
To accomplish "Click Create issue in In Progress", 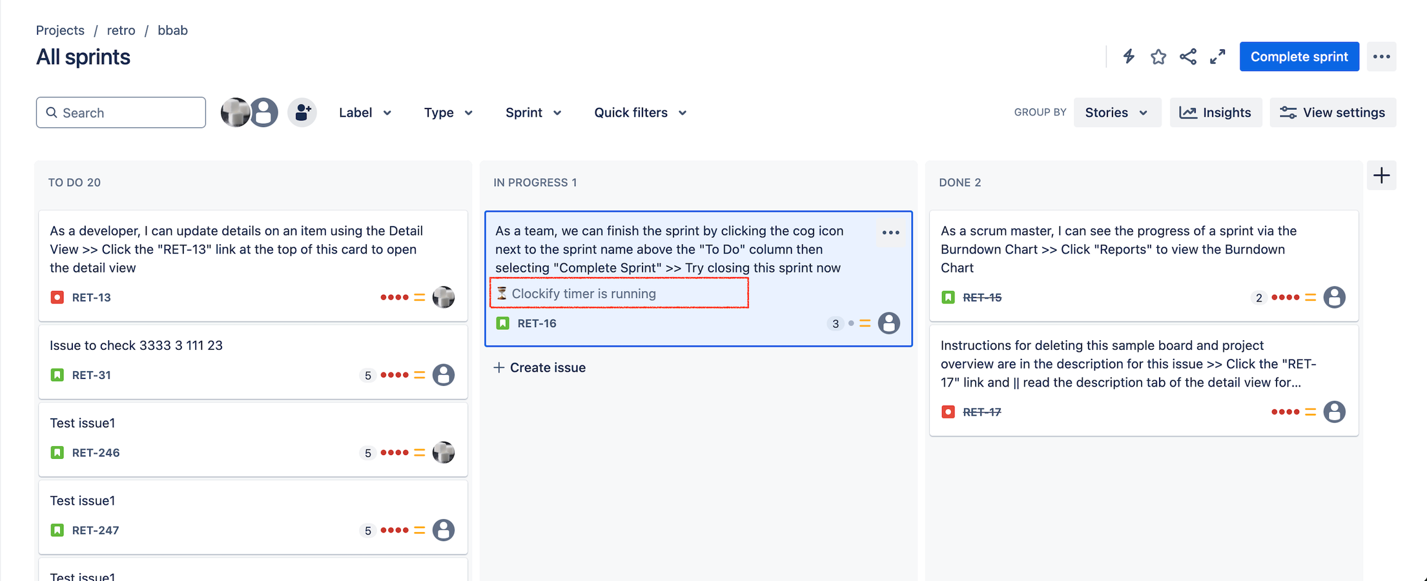I will point(540,367).
